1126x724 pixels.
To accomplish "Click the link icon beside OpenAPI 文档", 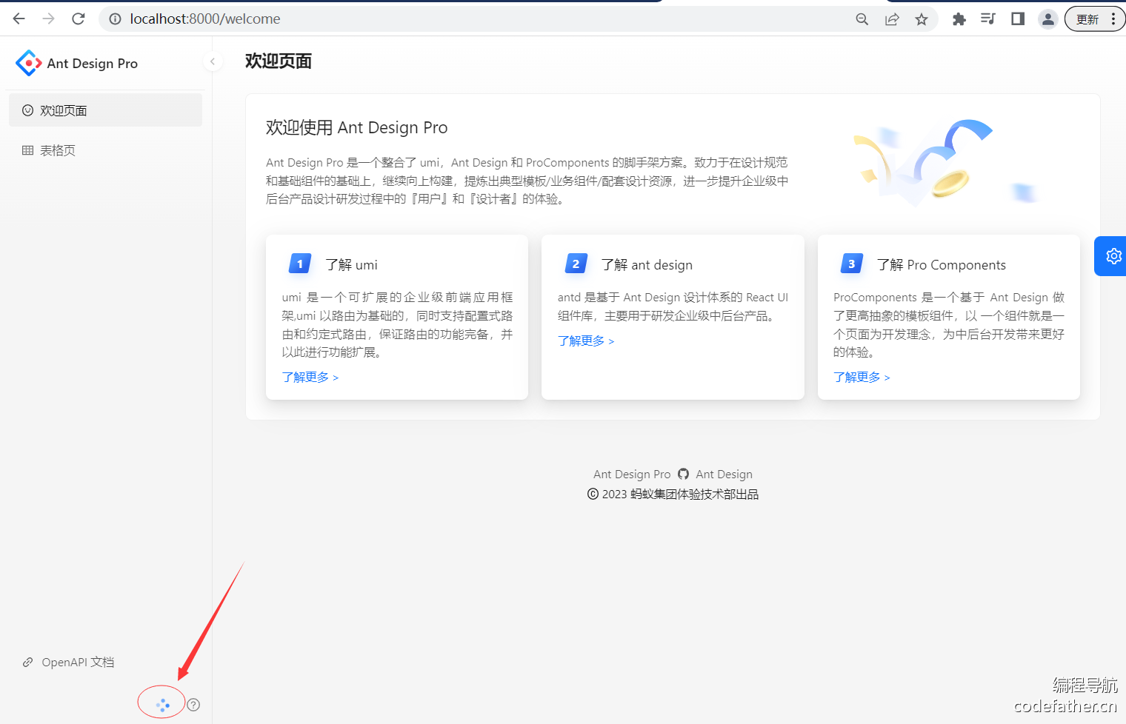I will coord(27,662).
